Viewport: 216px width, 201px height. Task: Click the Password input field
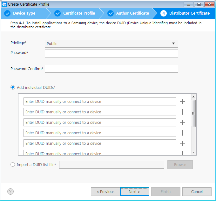tap(111, 53)
